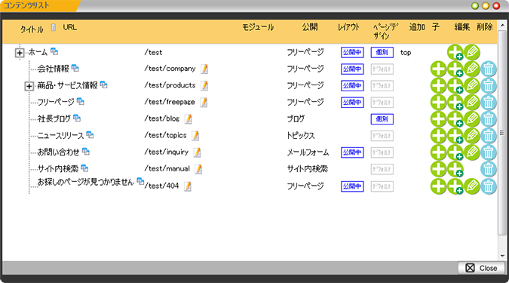Image resolution: width=509 pixels, height=283 pixels.
Task: Add a child page under 商品・サービス情報
Action: click(x=455, y=86)
